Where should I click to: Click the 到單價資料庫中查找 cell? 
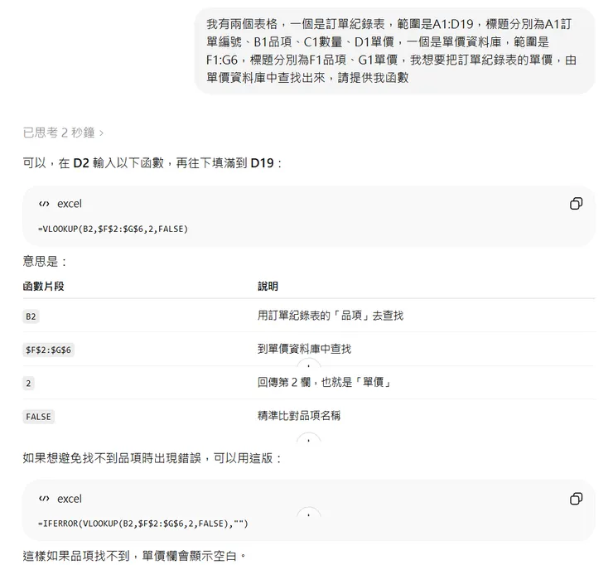304,349
